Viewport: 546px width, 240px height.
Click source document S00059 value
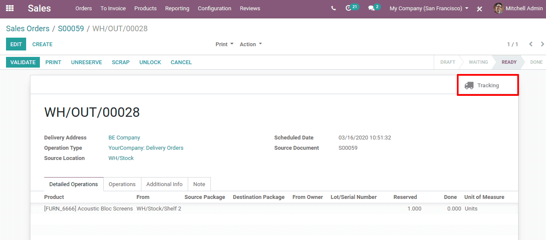pos(348,148)
